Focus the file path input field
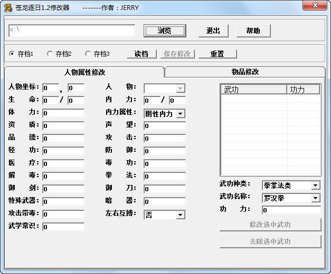The width and height of the screenshot is (331, 274). click(72, 31)
